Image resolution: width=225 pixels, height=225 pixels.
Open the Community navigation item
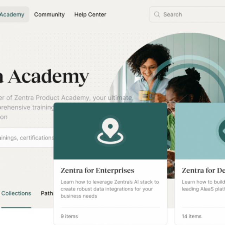(49, 14)
